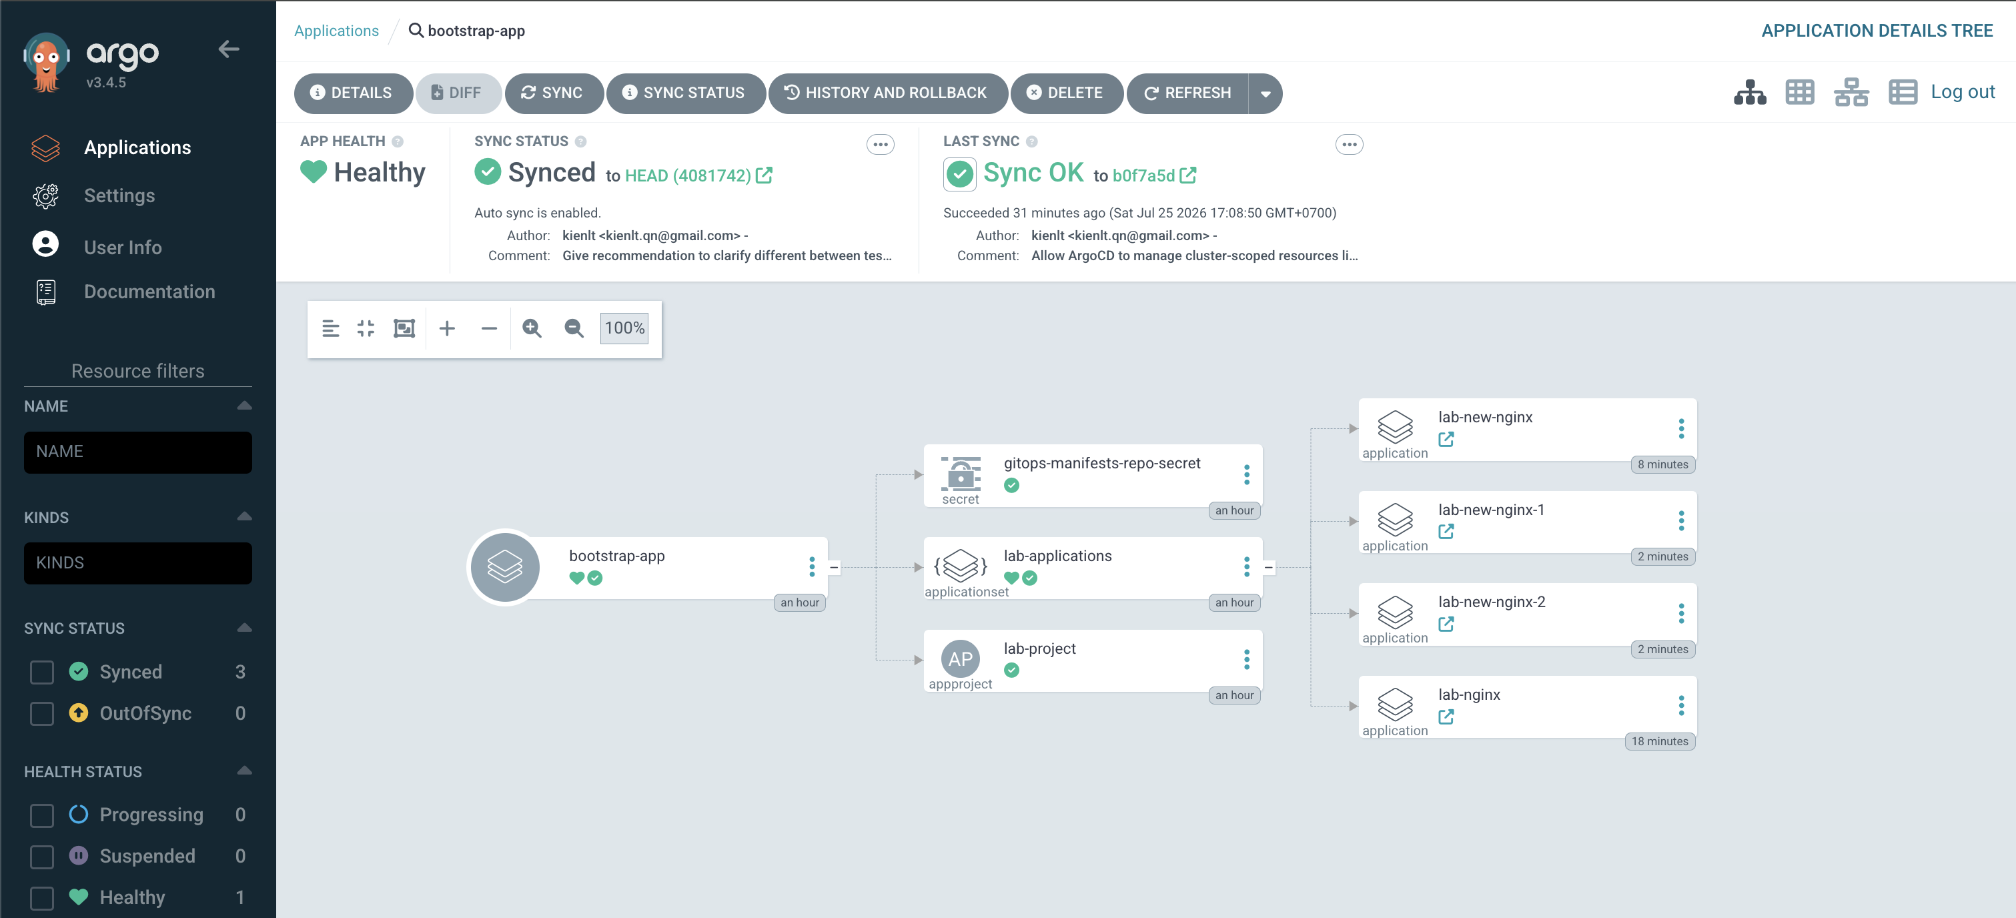Collapse lab-applications node children
The image size is (2016, 918).
point(1269,567)
